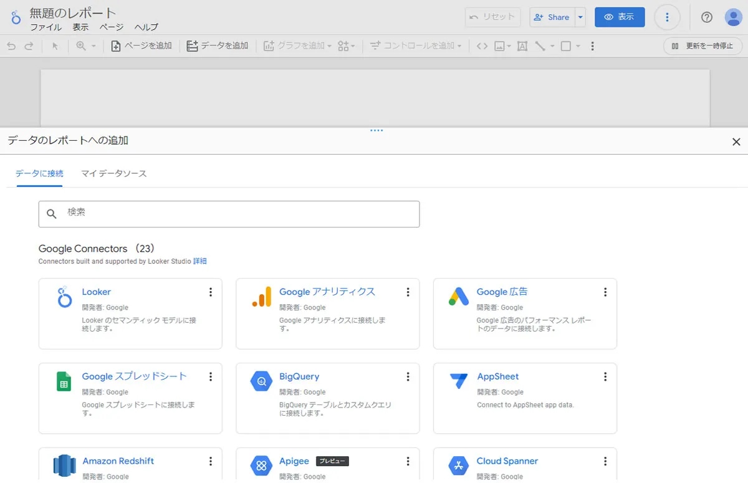
Task: Pause updates with 更新を一時停止 button
Action: point(702,46)
